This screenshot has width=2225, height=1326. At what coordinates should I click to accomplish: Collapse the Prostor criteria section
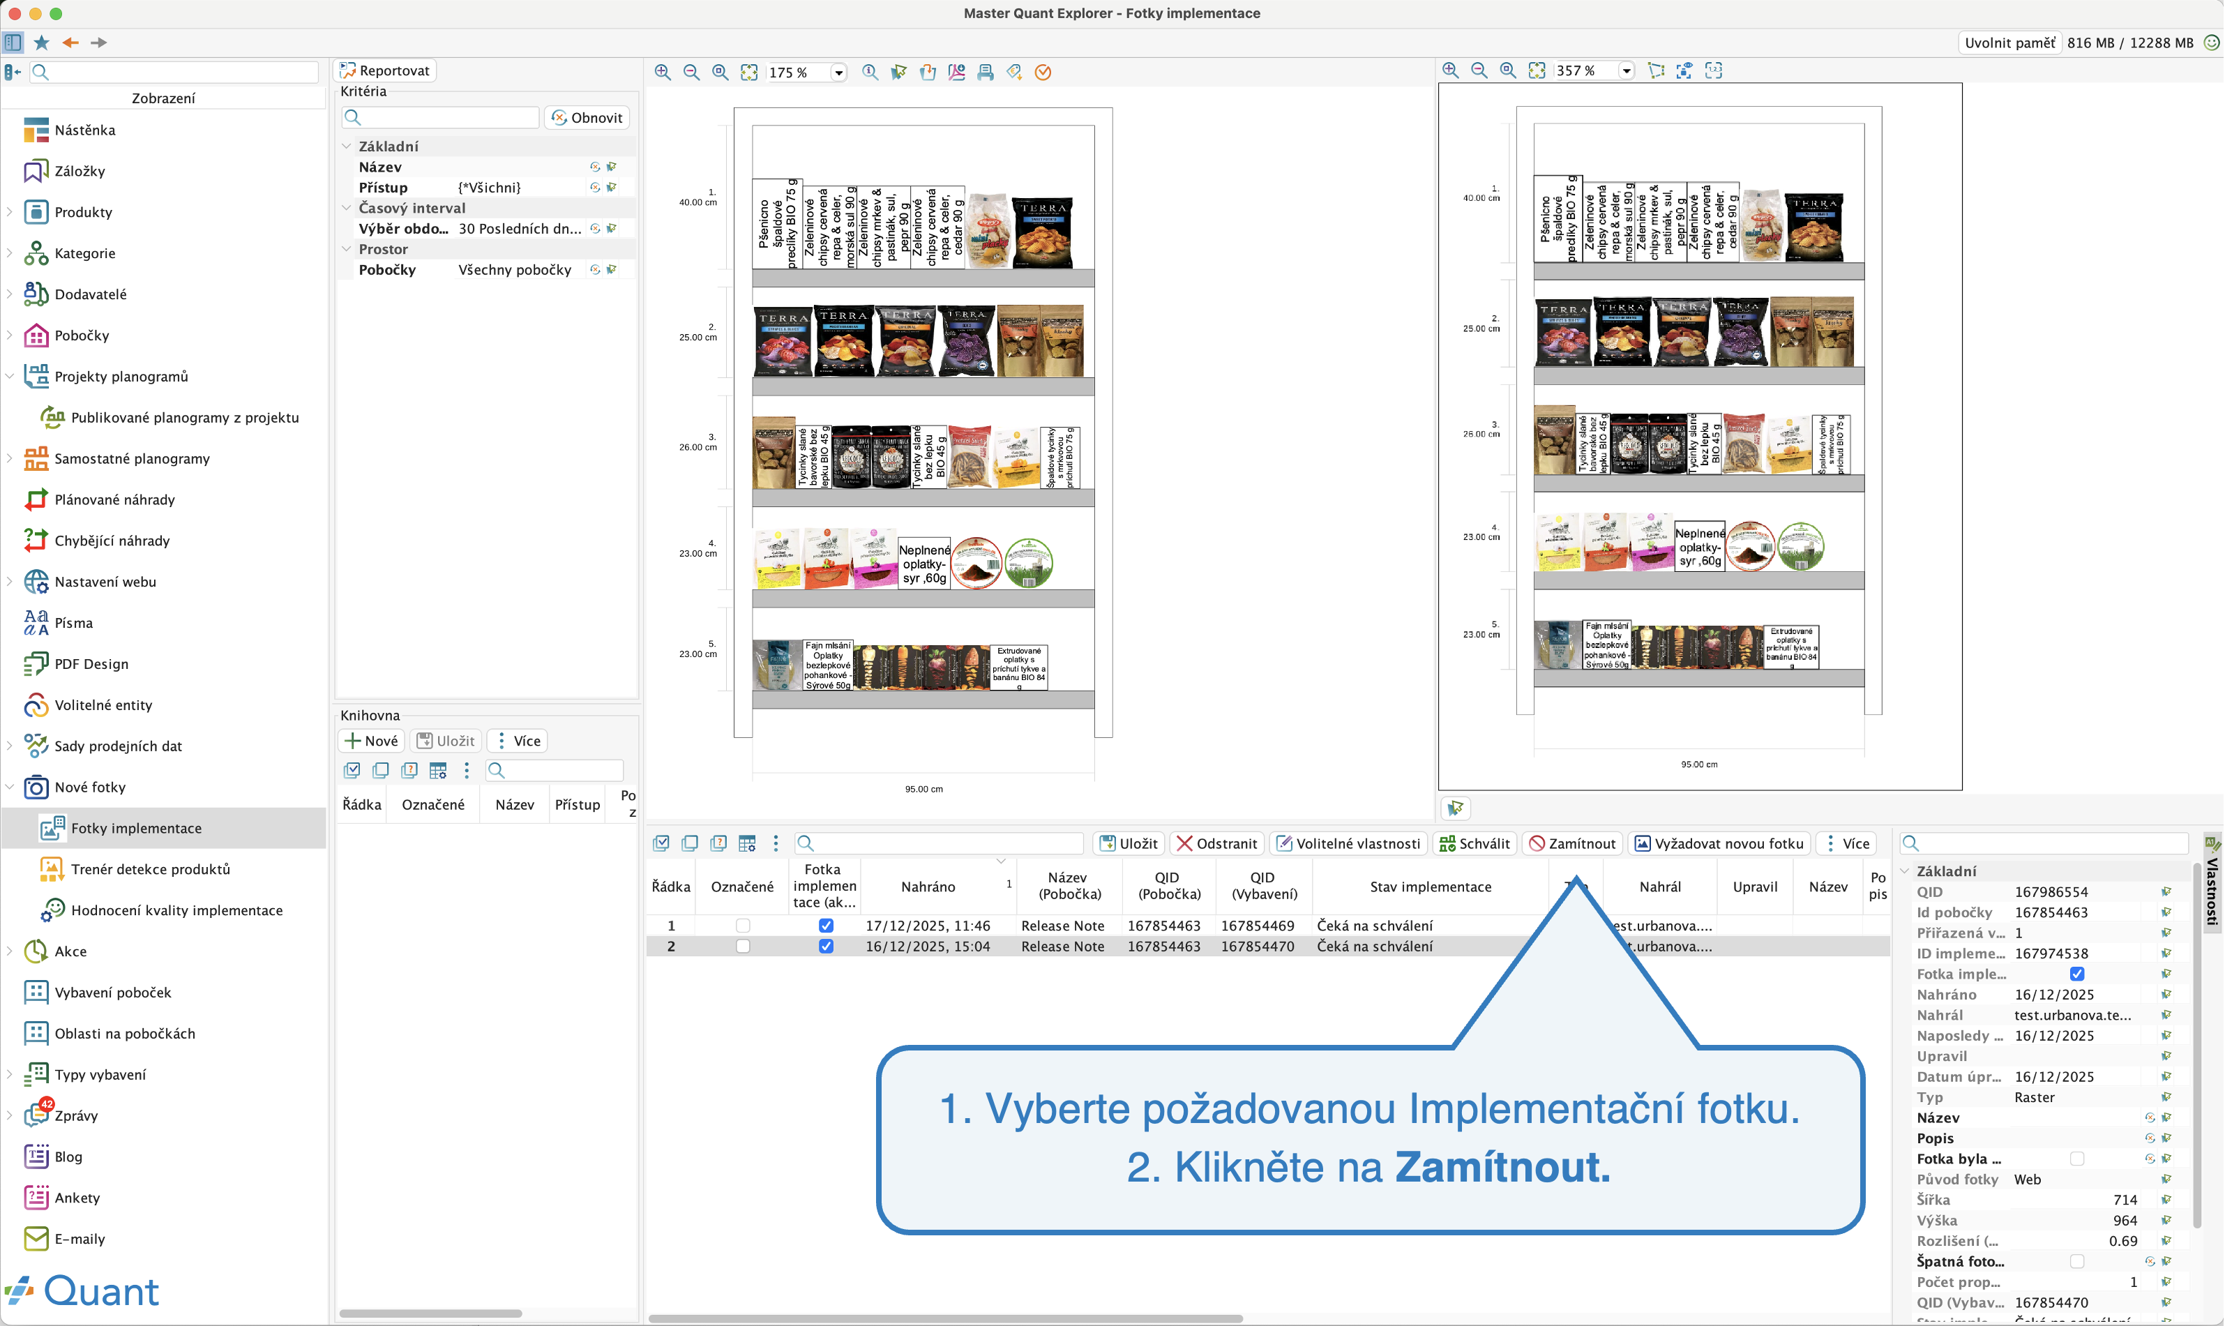click(x=347, y=248)
